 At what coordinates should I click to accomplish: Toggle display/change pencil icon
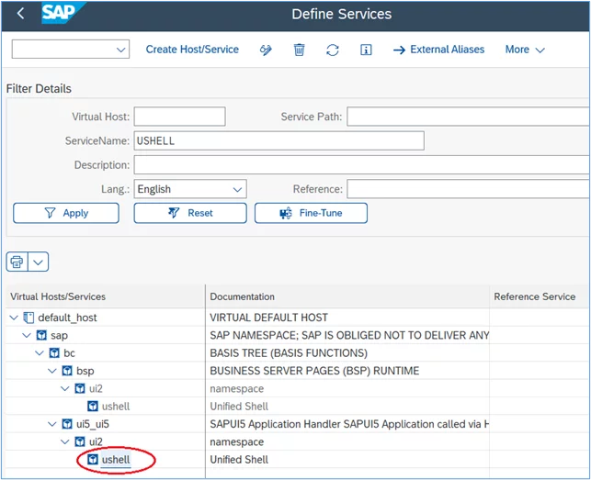tap(266, 50)
